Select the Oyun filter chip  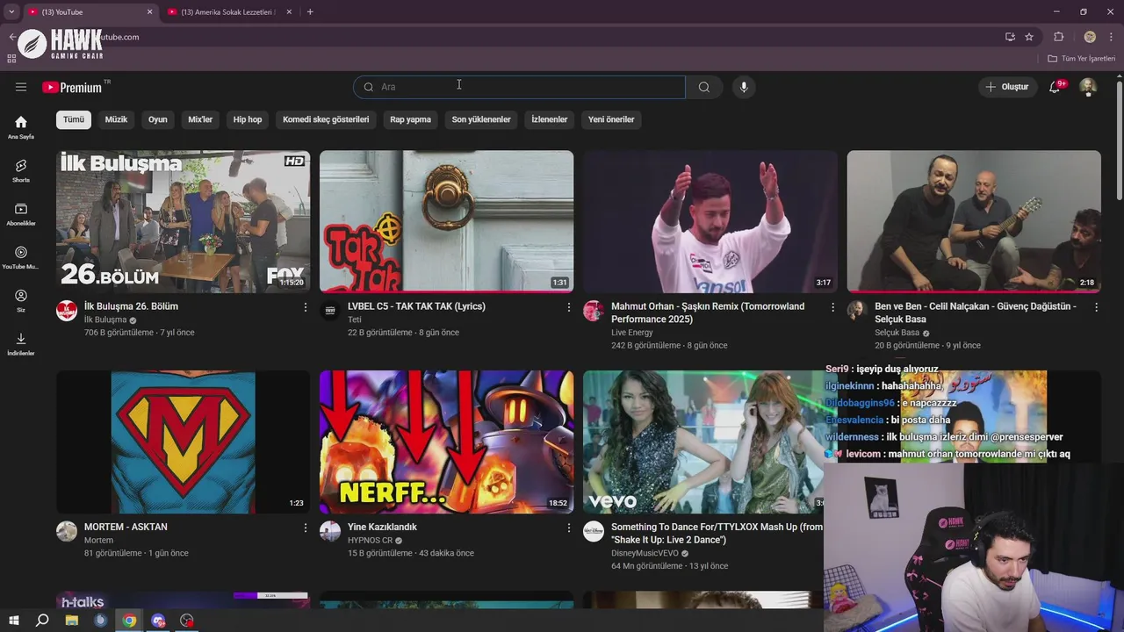tap(158, 119)
